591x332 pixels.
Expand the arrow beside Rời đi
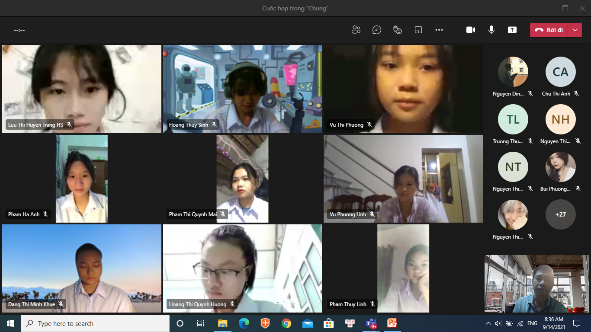(x=575, y=30)
